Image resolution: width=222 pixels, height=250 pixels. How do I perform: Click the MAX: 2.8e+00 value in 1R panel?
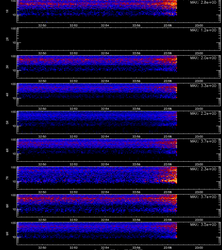tap(203, 2)
